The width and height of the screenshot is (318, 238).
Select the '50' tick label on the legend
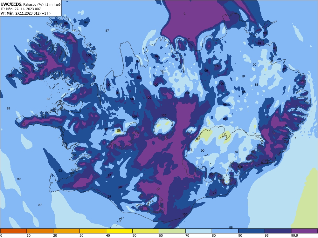coord(135,235)
